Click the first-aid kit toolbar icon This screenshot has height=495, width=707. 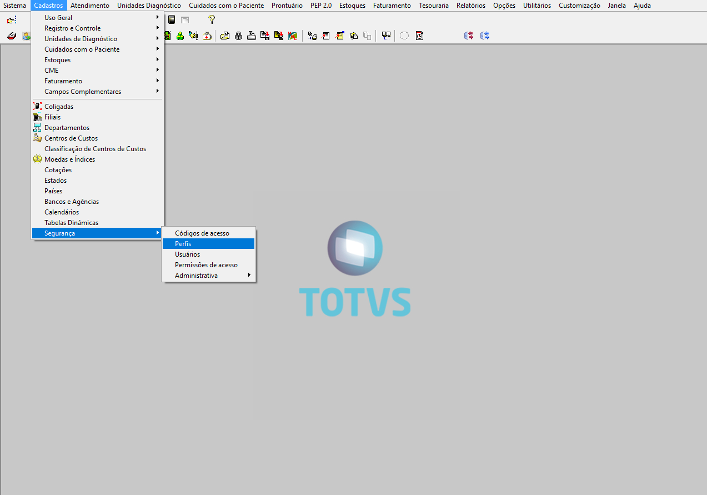coord(207,36)
